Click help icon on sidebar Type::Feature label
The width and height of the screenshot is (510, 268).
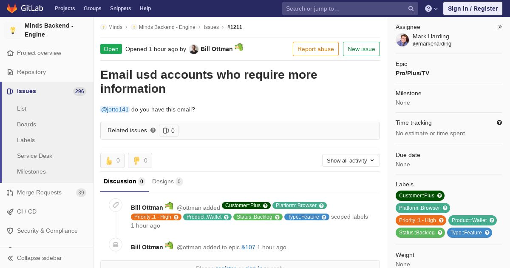click(487, 233)
